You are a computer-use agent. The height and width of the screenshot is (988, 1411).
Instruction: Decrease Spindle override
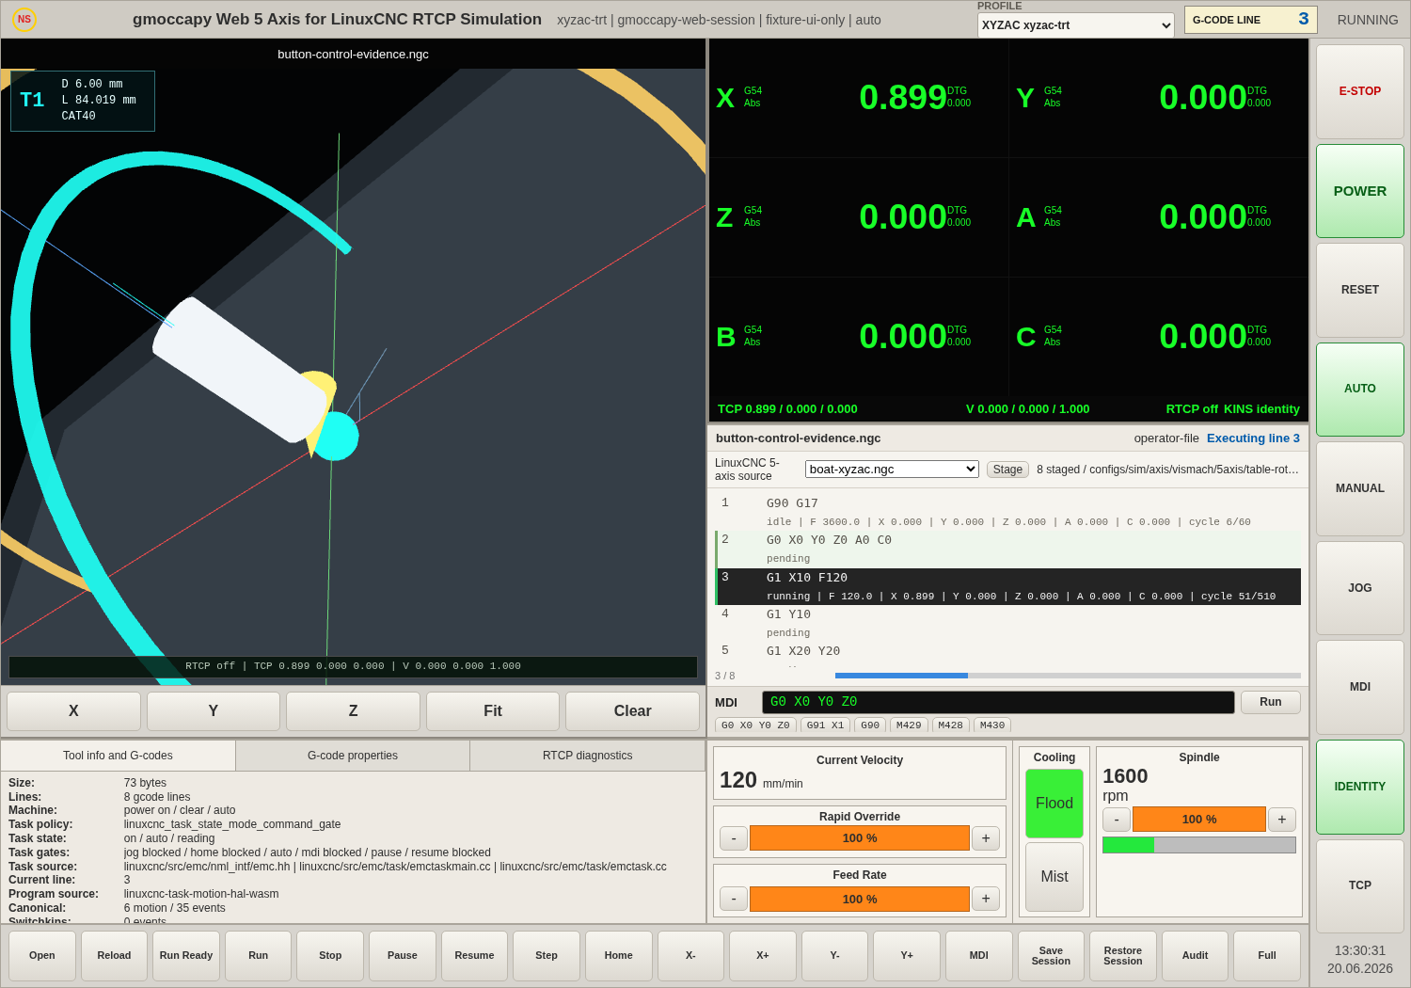pyautogui.click(x=1117, y=820)
